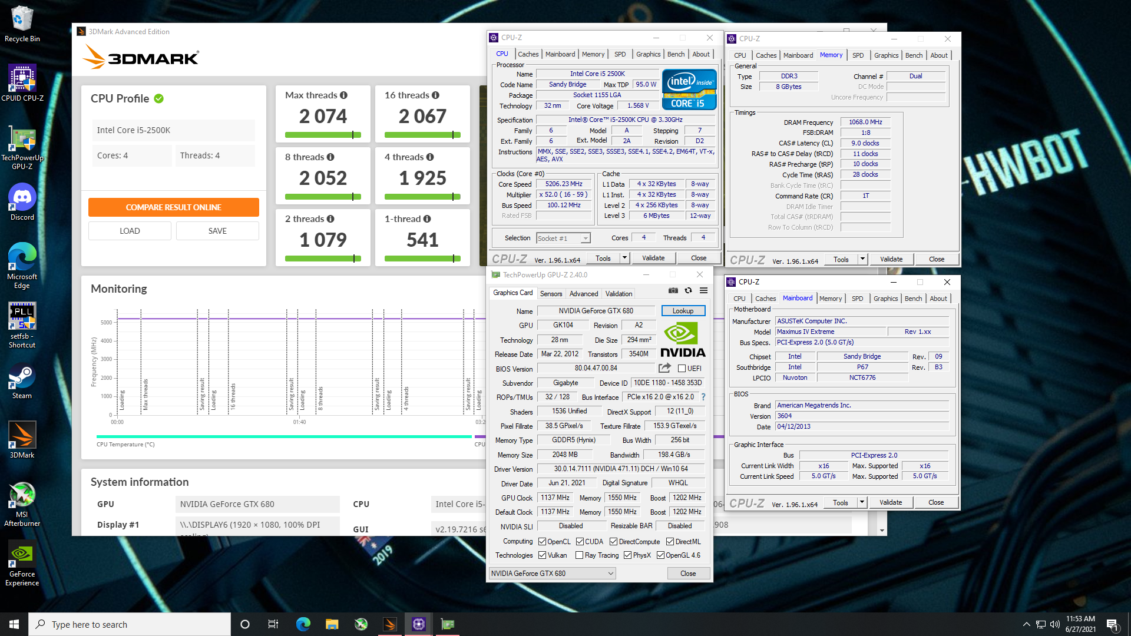
Task: Open Microsoft Edge desktop icon
Action: pyautogui.click(x=22, y=266)
